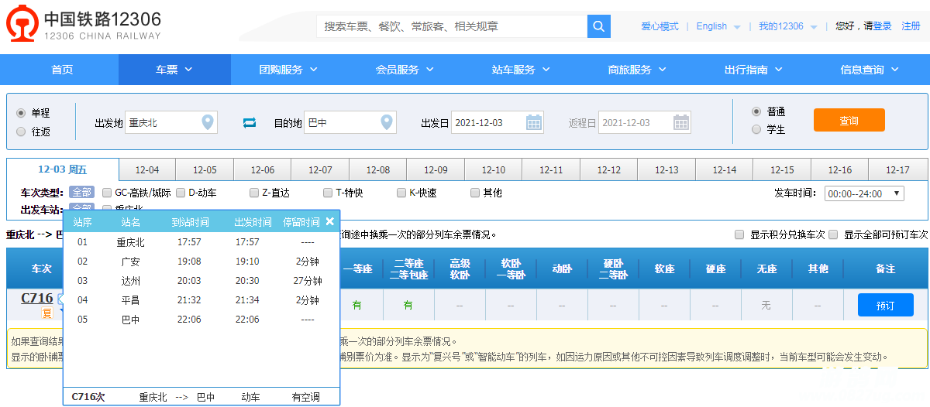The height and width of the screenshot is (407, 930).
Task: Click the 12306 China Railway logo
Action: click(x=84, y=25)
